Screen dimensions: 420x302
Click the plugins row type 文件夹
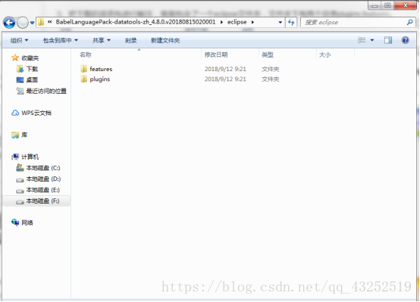coord(270,79)
